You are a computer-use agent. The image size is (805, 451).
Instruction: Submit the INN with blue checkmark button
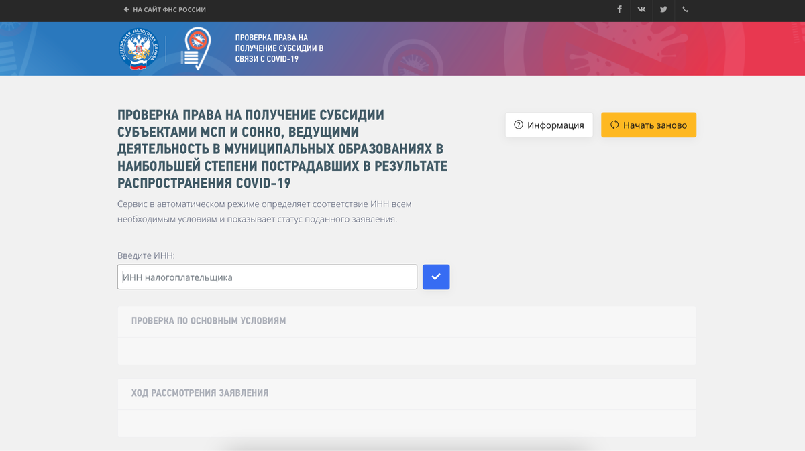click(436, 277)
